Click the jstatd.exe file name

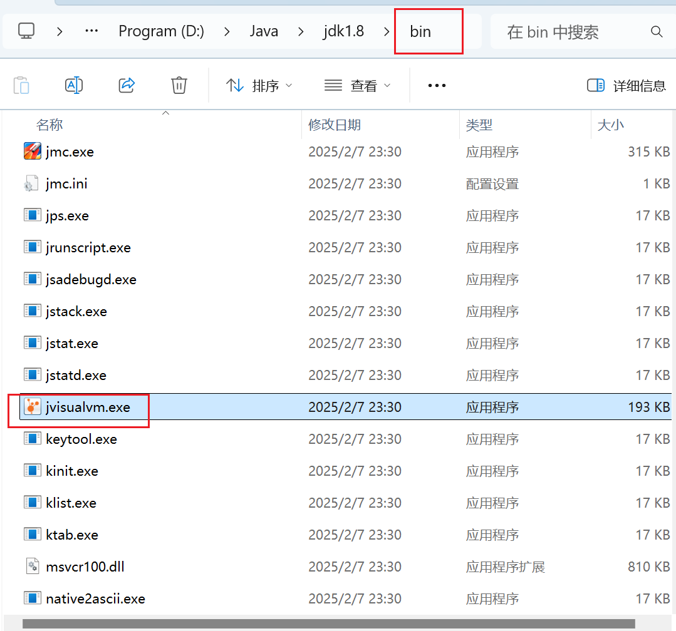tap(76, 375)
